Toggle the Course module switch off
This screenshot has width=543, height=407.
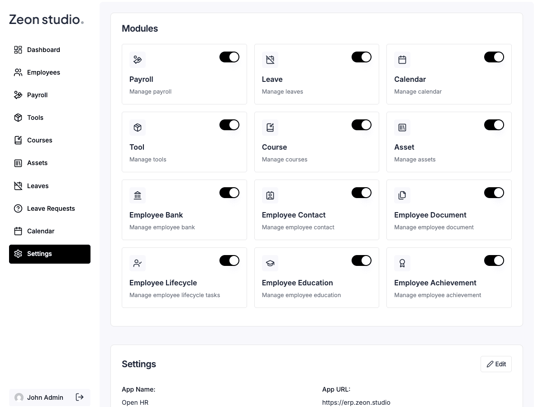click(x=362, y=125)
